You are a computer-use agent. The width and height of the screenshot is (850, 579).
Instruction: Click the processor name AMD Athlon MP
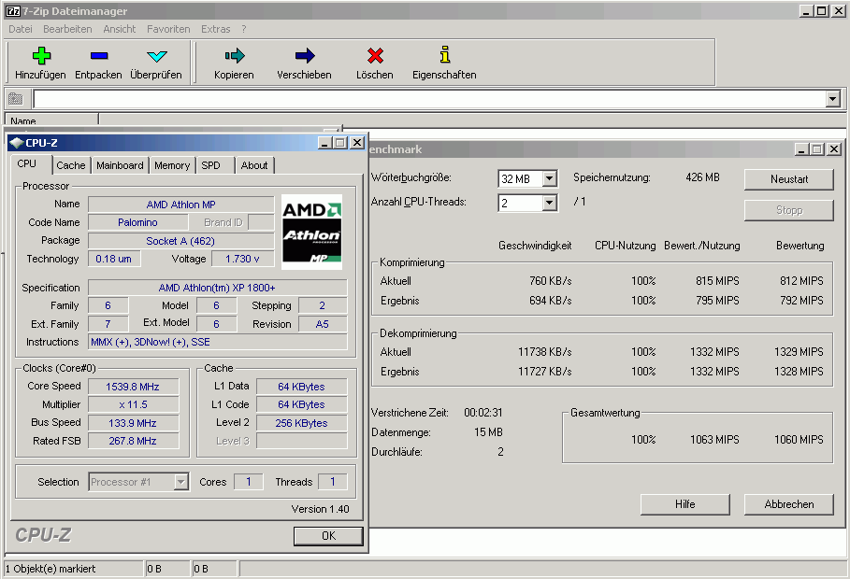181,205
